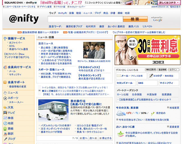Open headline WBC決勝、平均視聴率36.4%

coord(56,74)
